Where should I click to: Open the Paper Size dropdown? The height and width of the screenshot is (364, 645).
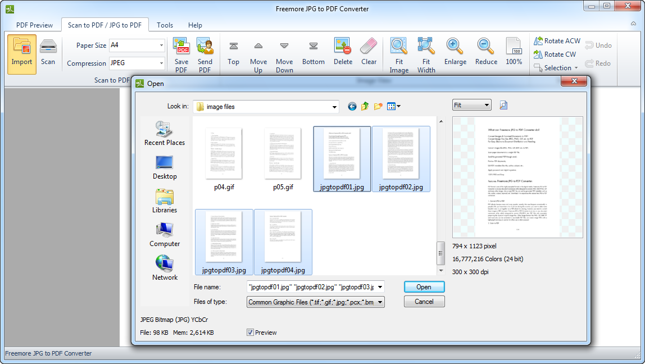click(161, 45)
